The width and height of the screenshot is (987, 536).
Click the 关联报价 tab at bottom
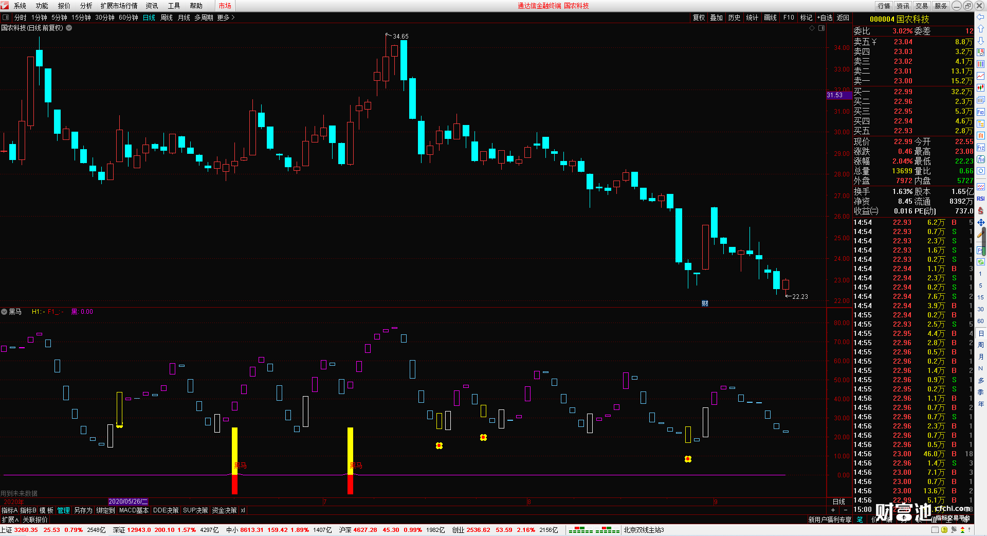pyautogui.click(x=35, y=520)
